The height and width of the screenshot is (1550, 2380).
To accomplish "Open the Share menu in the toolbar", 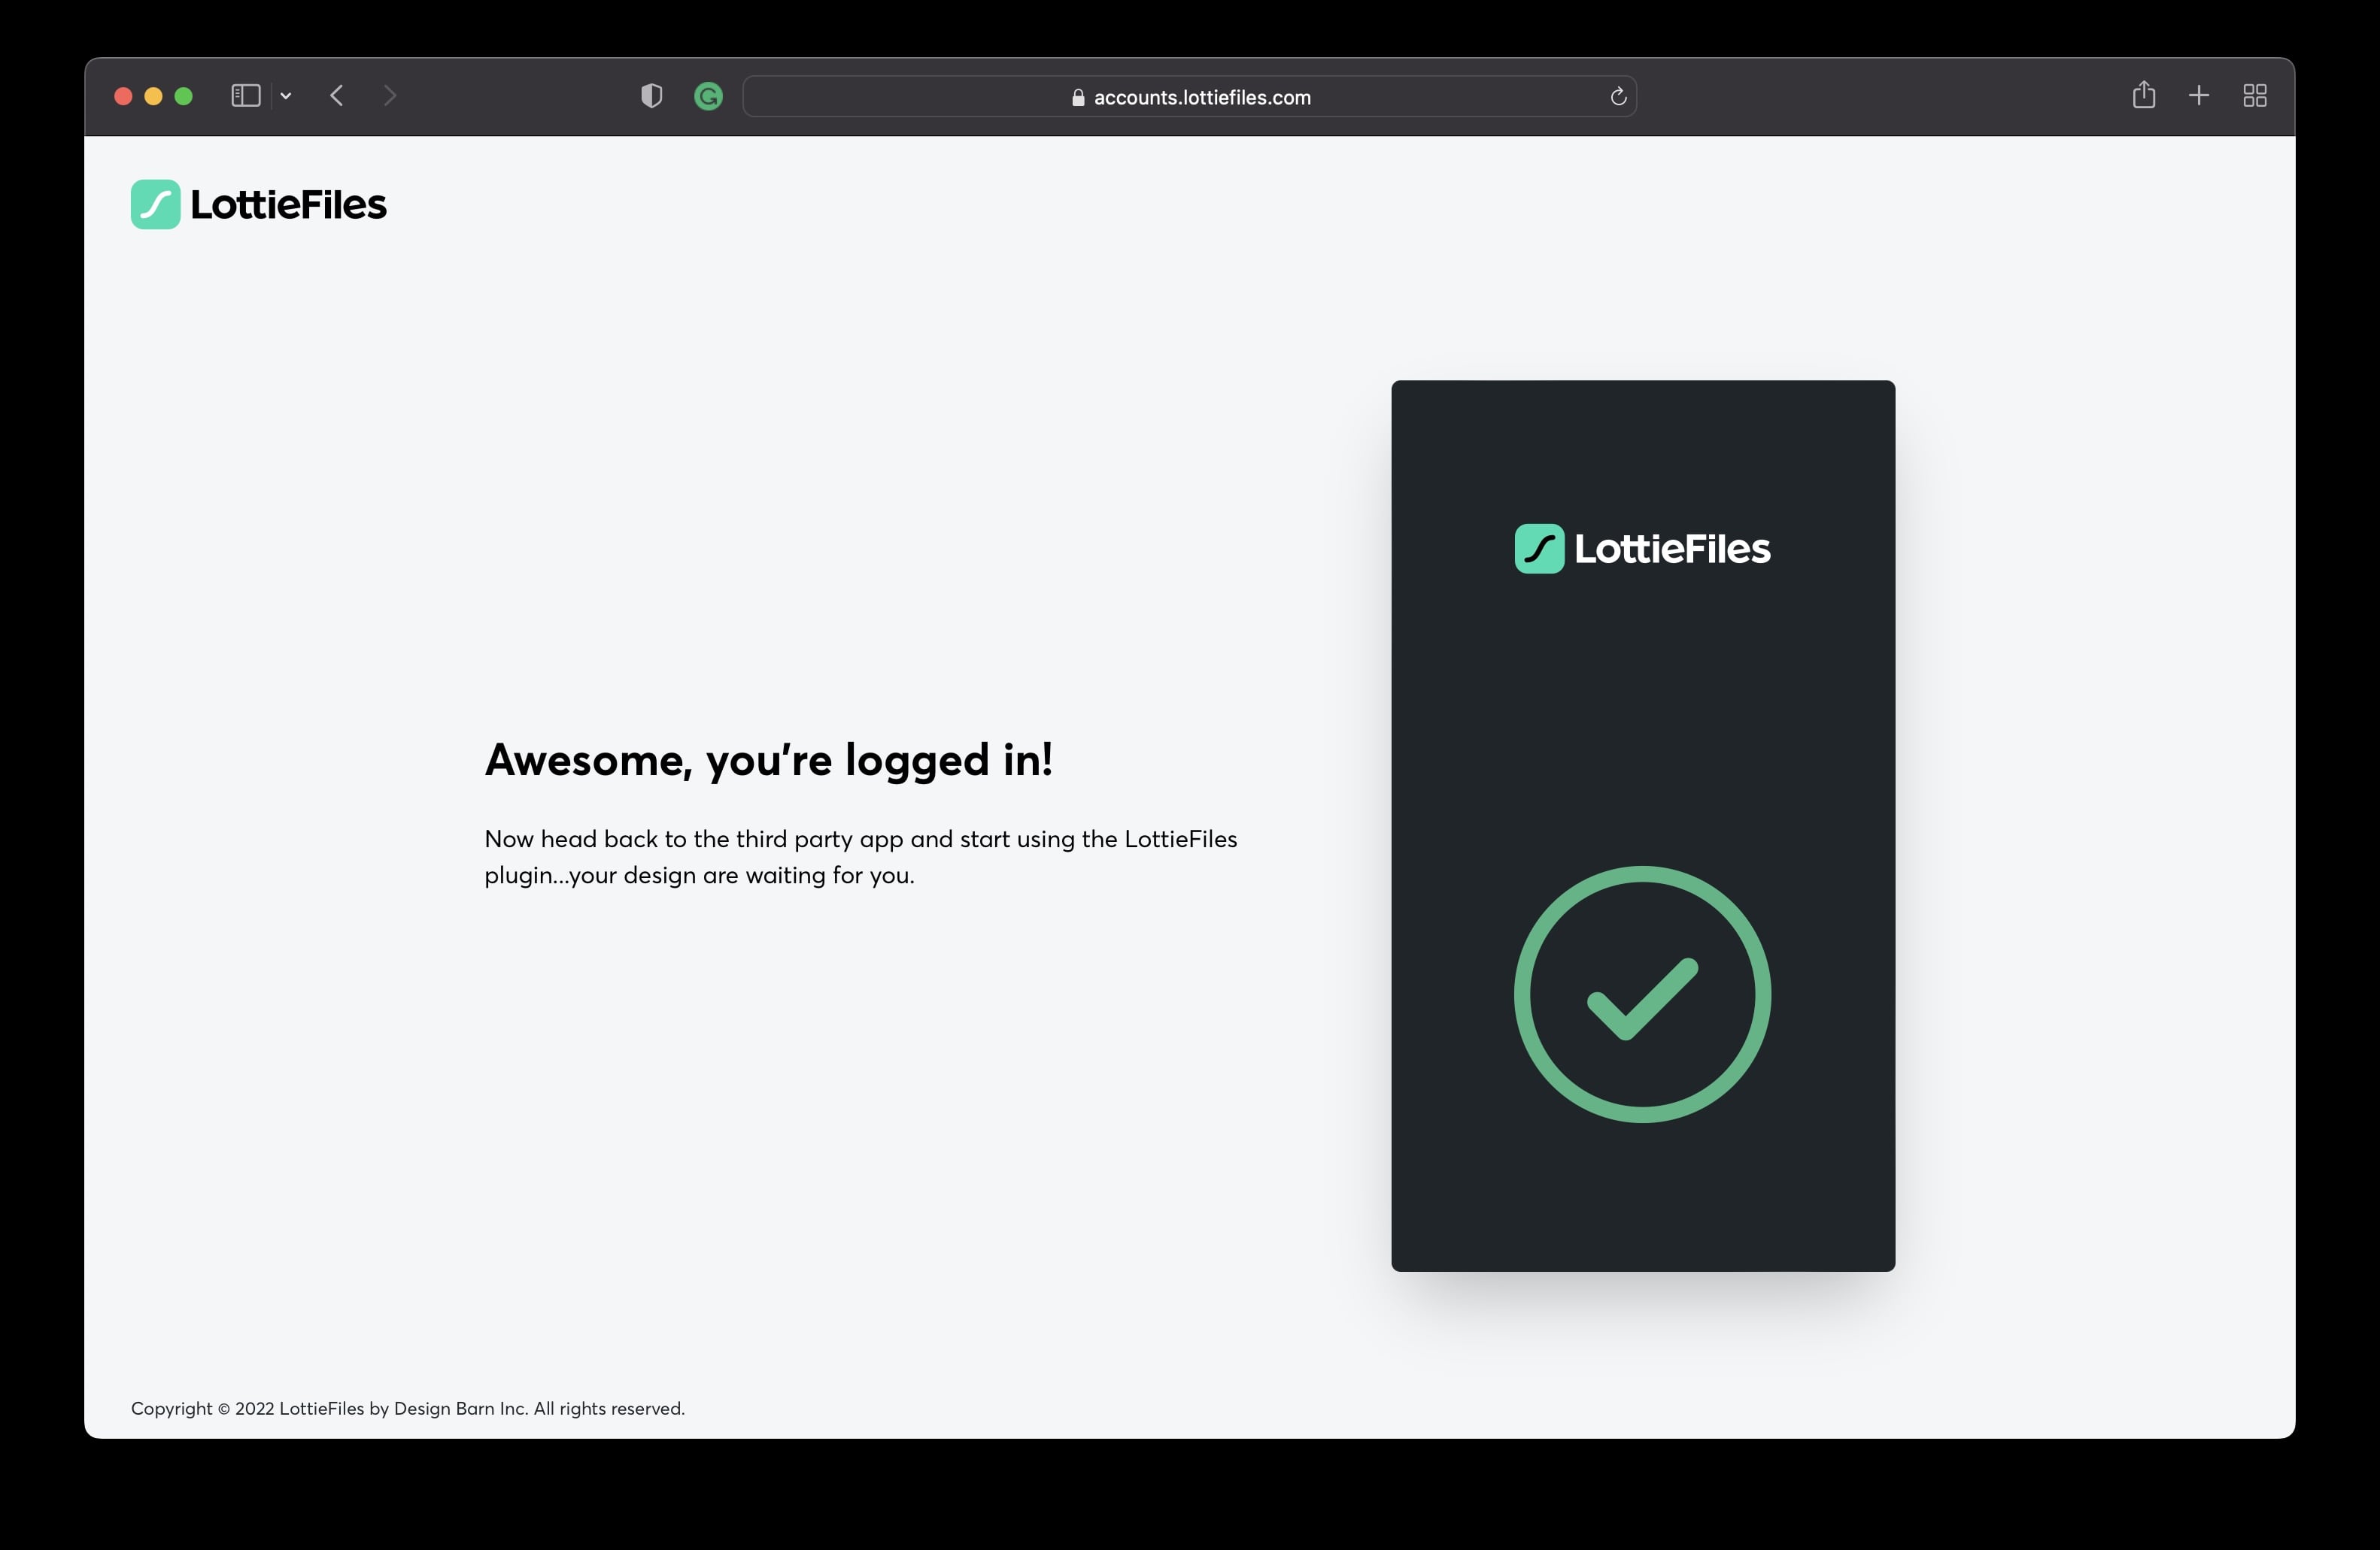I will pyautogui.click(x=2144, y=96).
